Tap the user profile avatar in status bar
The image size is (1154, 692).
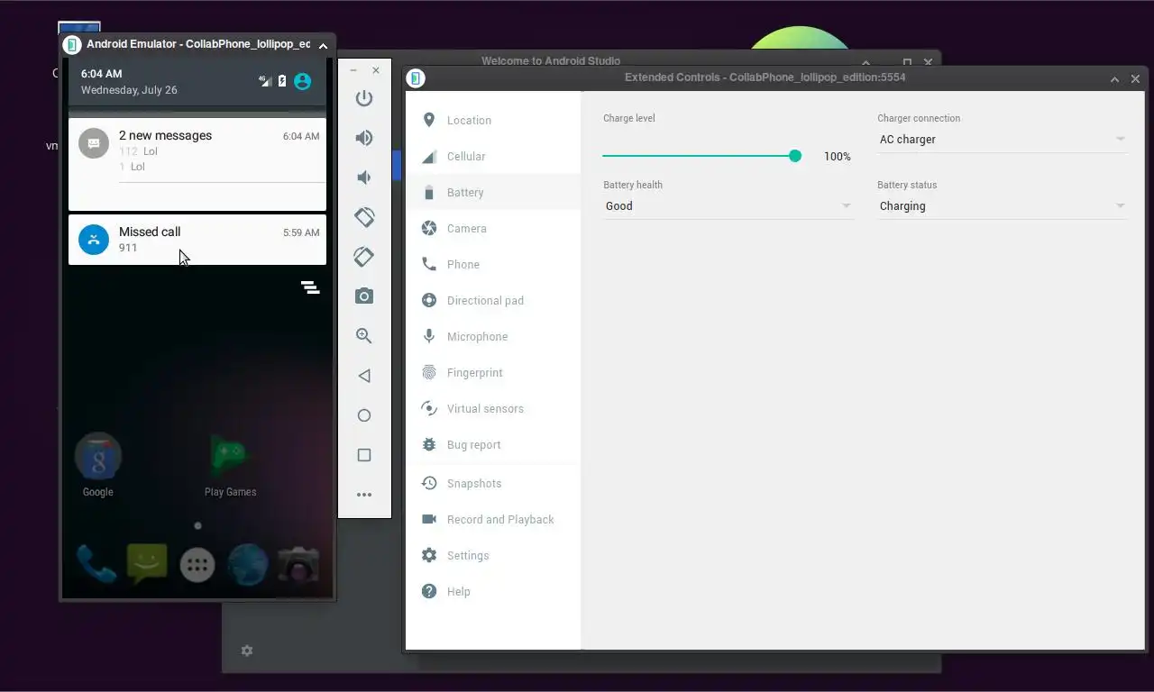click(303, 81)
